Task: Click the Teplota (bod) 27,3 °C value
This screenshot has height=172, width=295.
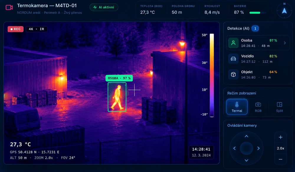Action: (x=147, y=12)
